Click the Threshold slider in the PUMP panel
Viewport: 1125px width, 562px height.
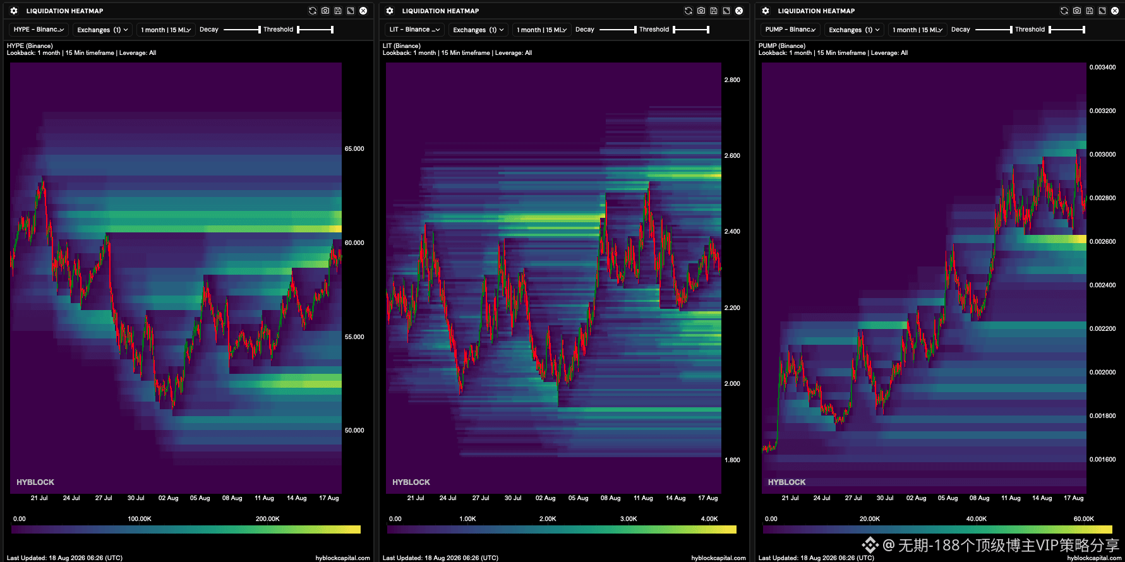[1067, 30]
